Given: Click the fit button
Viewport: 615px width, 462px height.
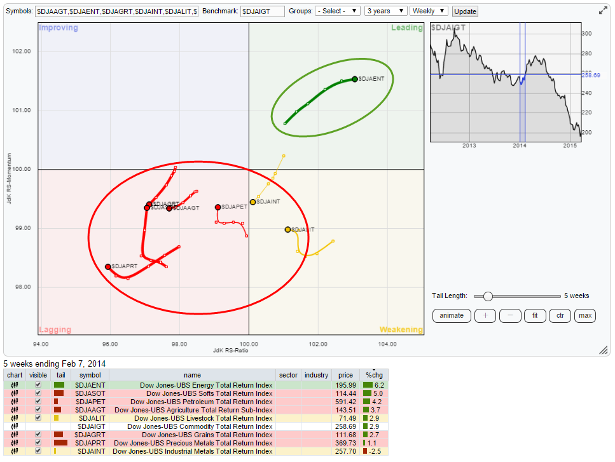Looking at the screenshot, I should pos(535,315).
